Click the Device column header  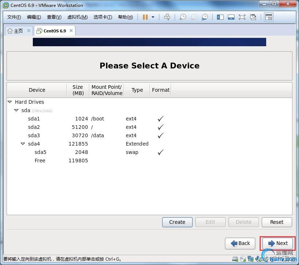coord(37,90)
